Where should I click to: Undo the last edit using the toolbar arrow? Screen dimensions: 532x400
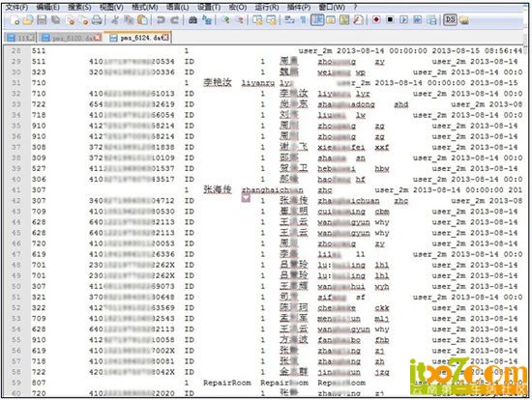161,20
